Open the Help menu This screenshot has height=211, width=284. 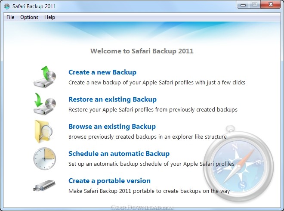(x=49, y=17)
